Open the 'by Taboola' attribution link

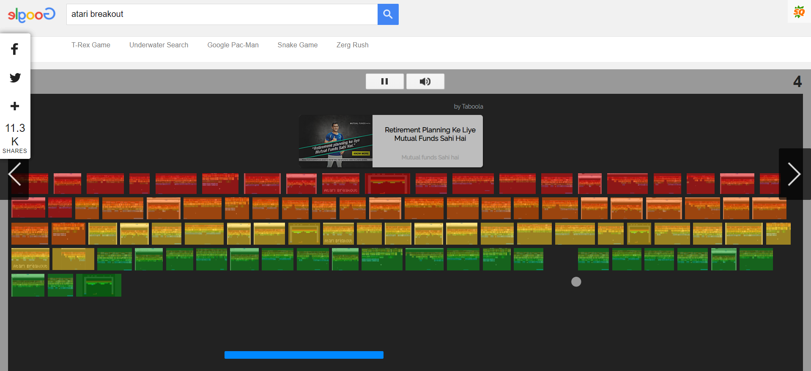[x=469, y=106]
